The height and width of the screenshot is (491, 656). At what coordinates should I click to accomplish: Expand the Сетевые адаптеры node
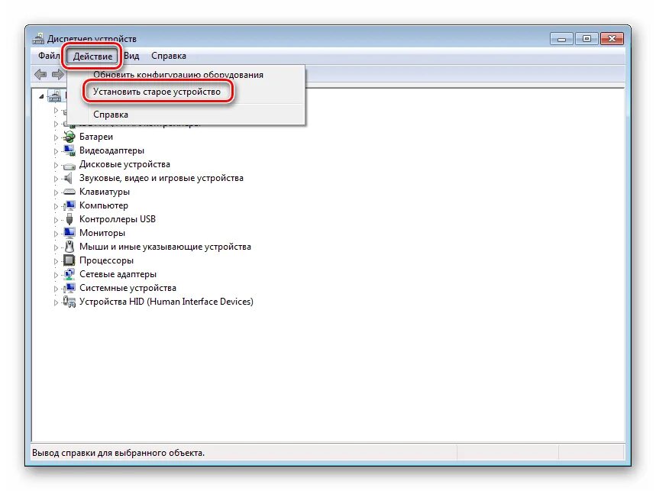[56, 275]
